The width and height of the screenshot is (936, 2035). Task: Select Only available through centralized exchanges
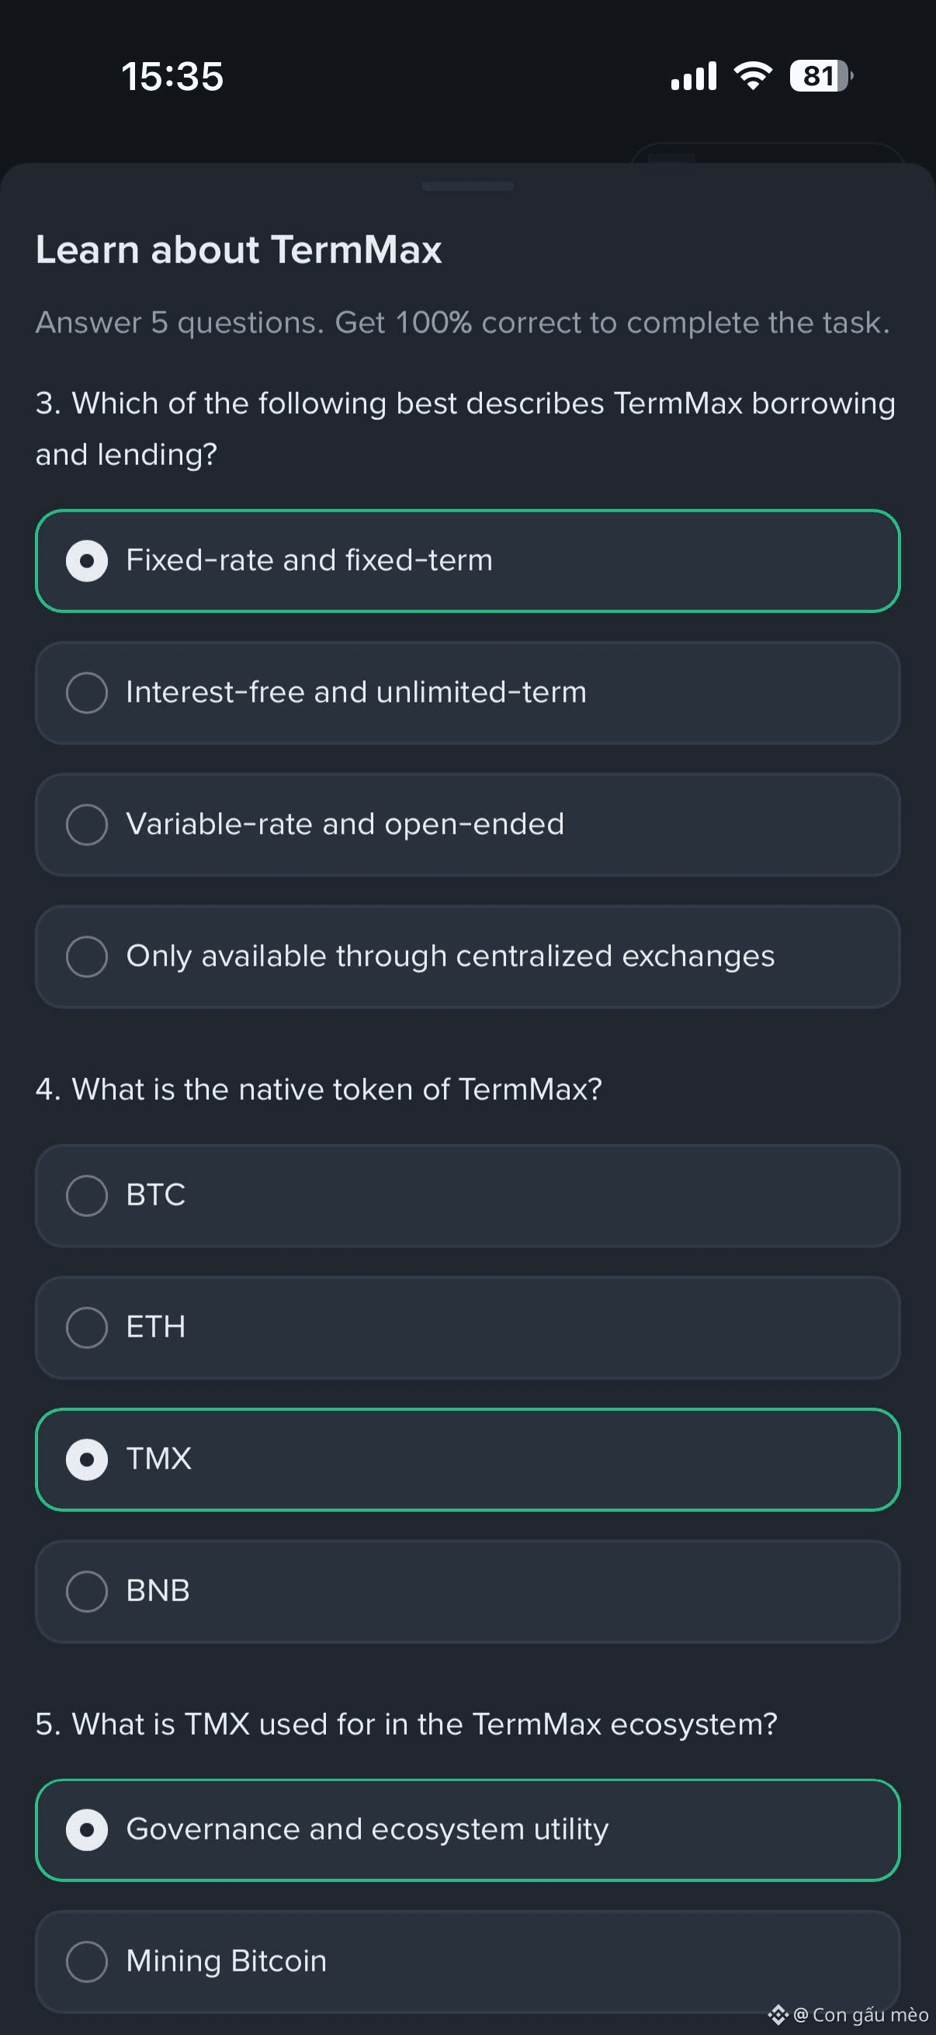[467, 957]
